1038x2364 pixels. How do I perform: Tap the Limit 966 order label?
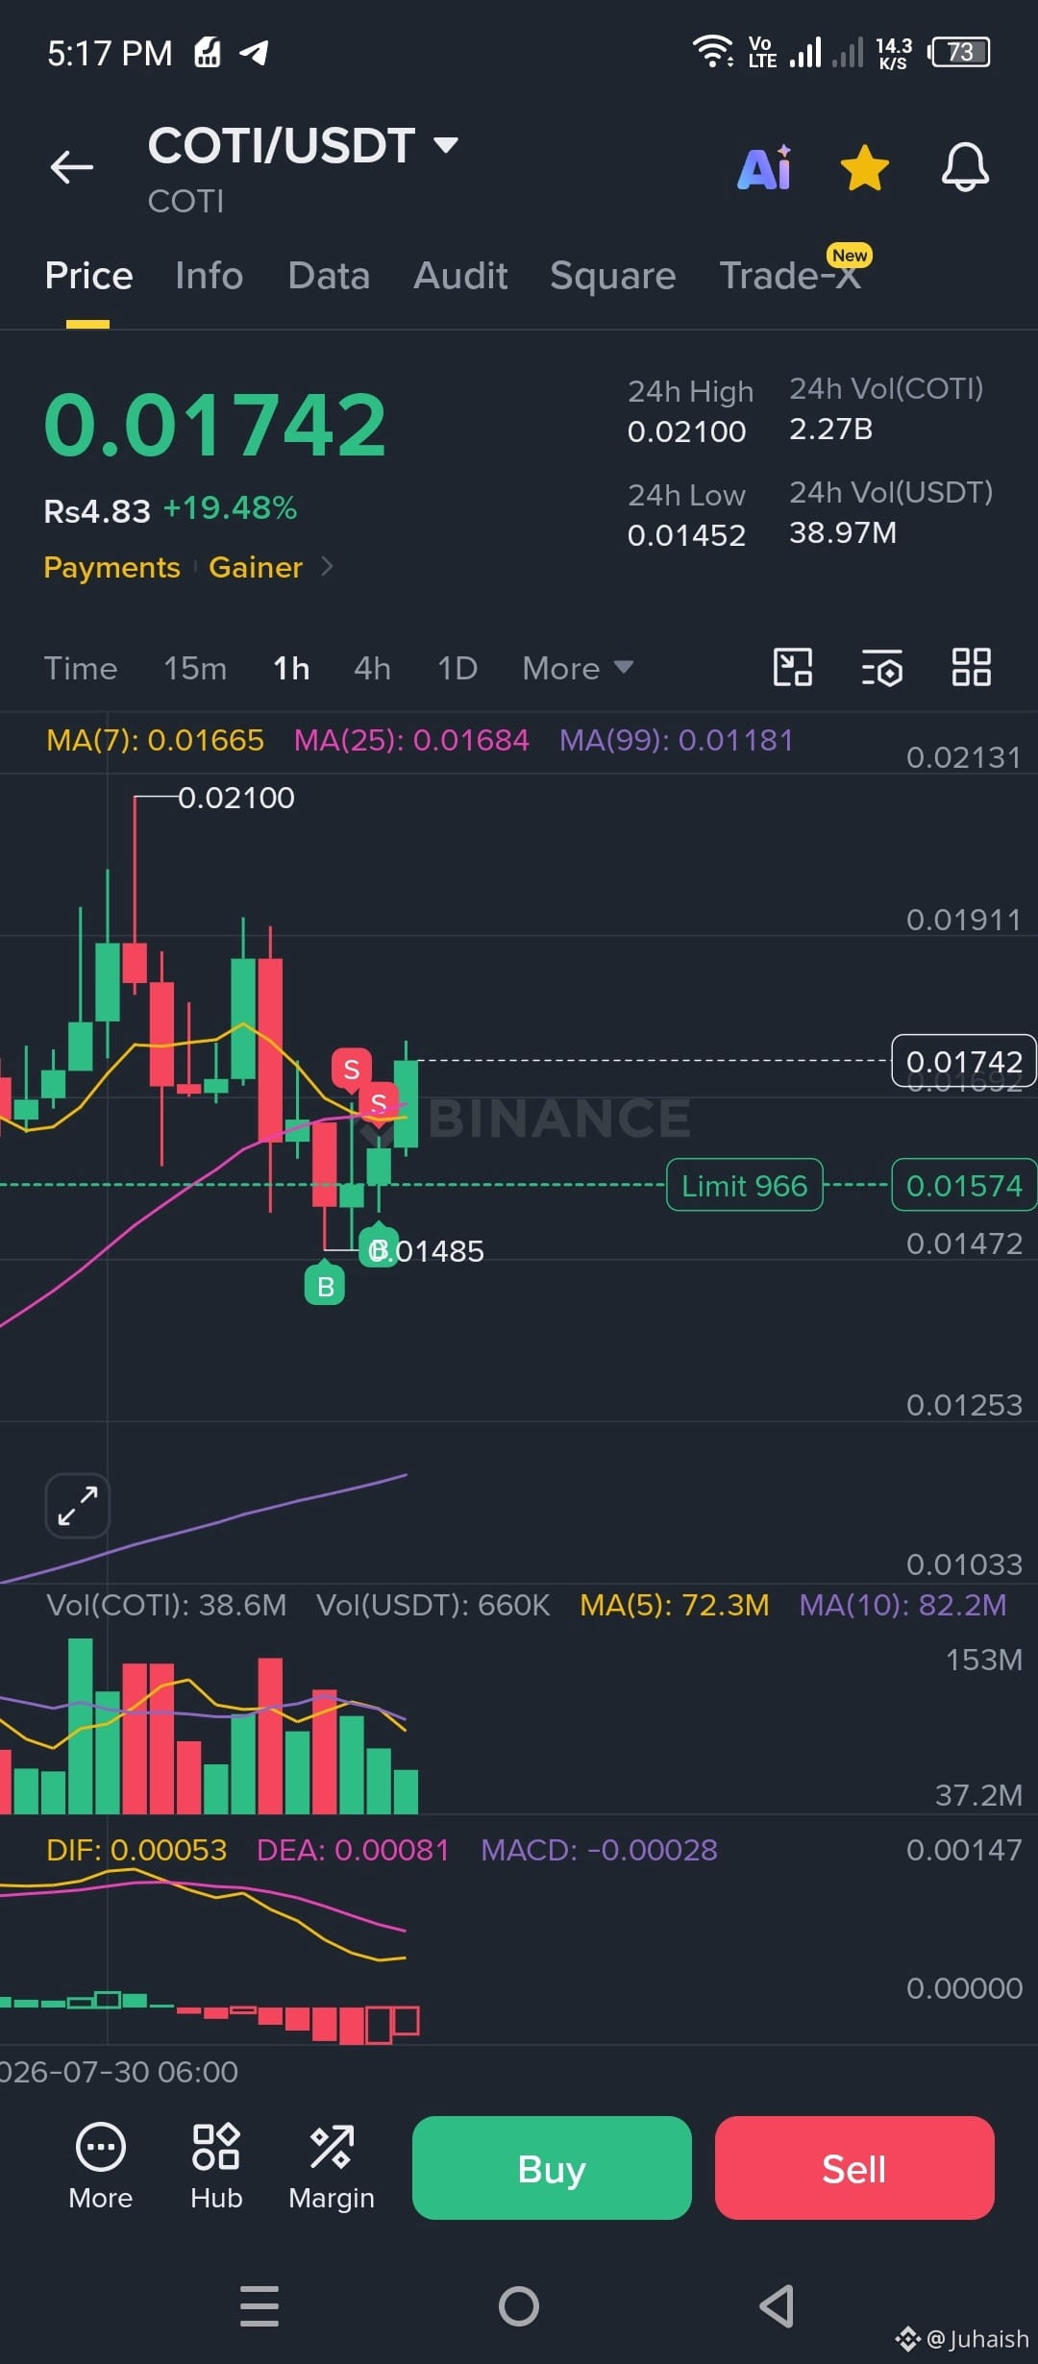point(745,1185)
